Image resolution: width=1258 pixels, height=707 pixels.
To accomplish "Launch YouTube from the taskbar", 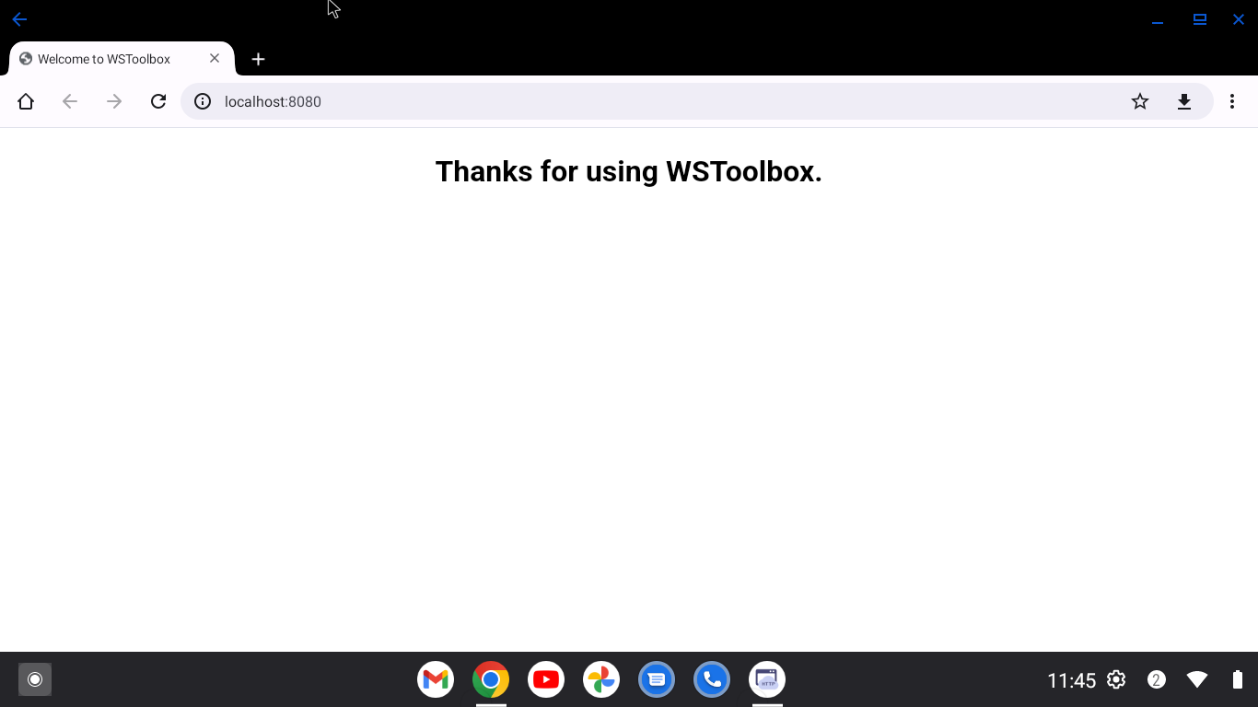I will (546, 680).
